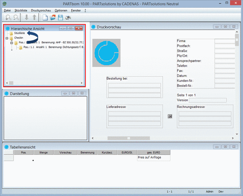Click the EURO/St. column header
The image size is (243, 196).
point(127,152)
